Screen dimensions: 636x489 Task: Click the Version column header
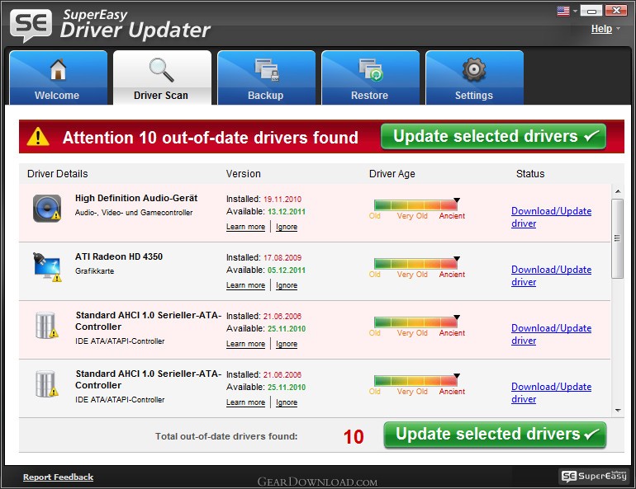(x=244, y=174)
